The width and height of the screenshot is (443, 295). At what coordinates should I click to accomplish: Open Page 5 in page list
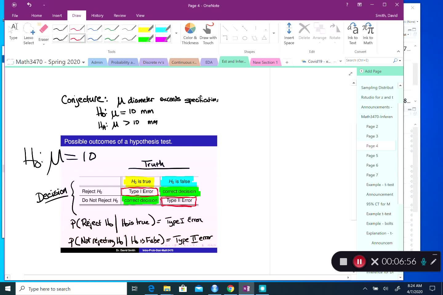(x=372, y=155)
